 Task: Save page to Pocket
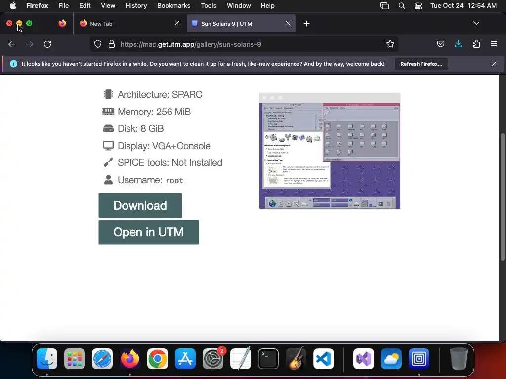point(440,44)
